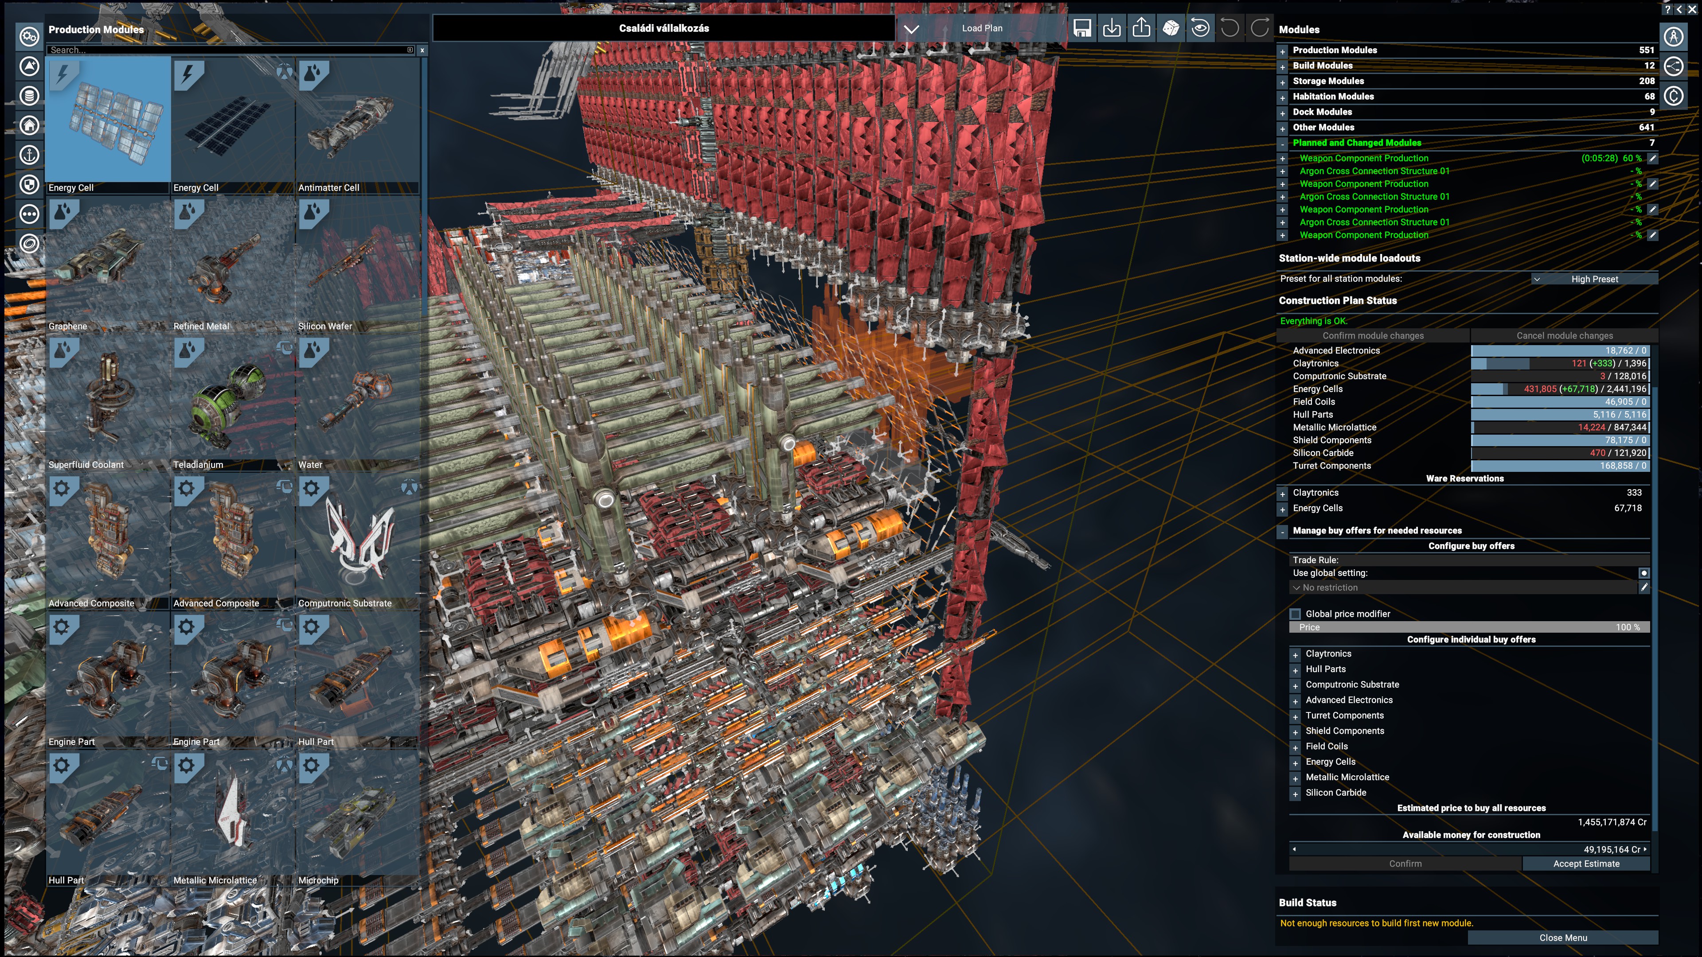Collapse Manage buy offers for needed resources
This screenshot has width=1702, height=957.
pyautogui.click(x=1282, y=531)
